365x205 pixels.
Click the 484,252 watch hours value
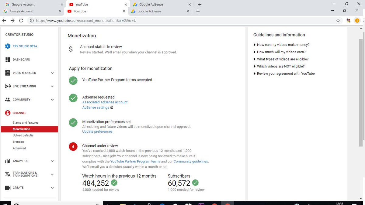pyautogui.click(x=96, y=183)
